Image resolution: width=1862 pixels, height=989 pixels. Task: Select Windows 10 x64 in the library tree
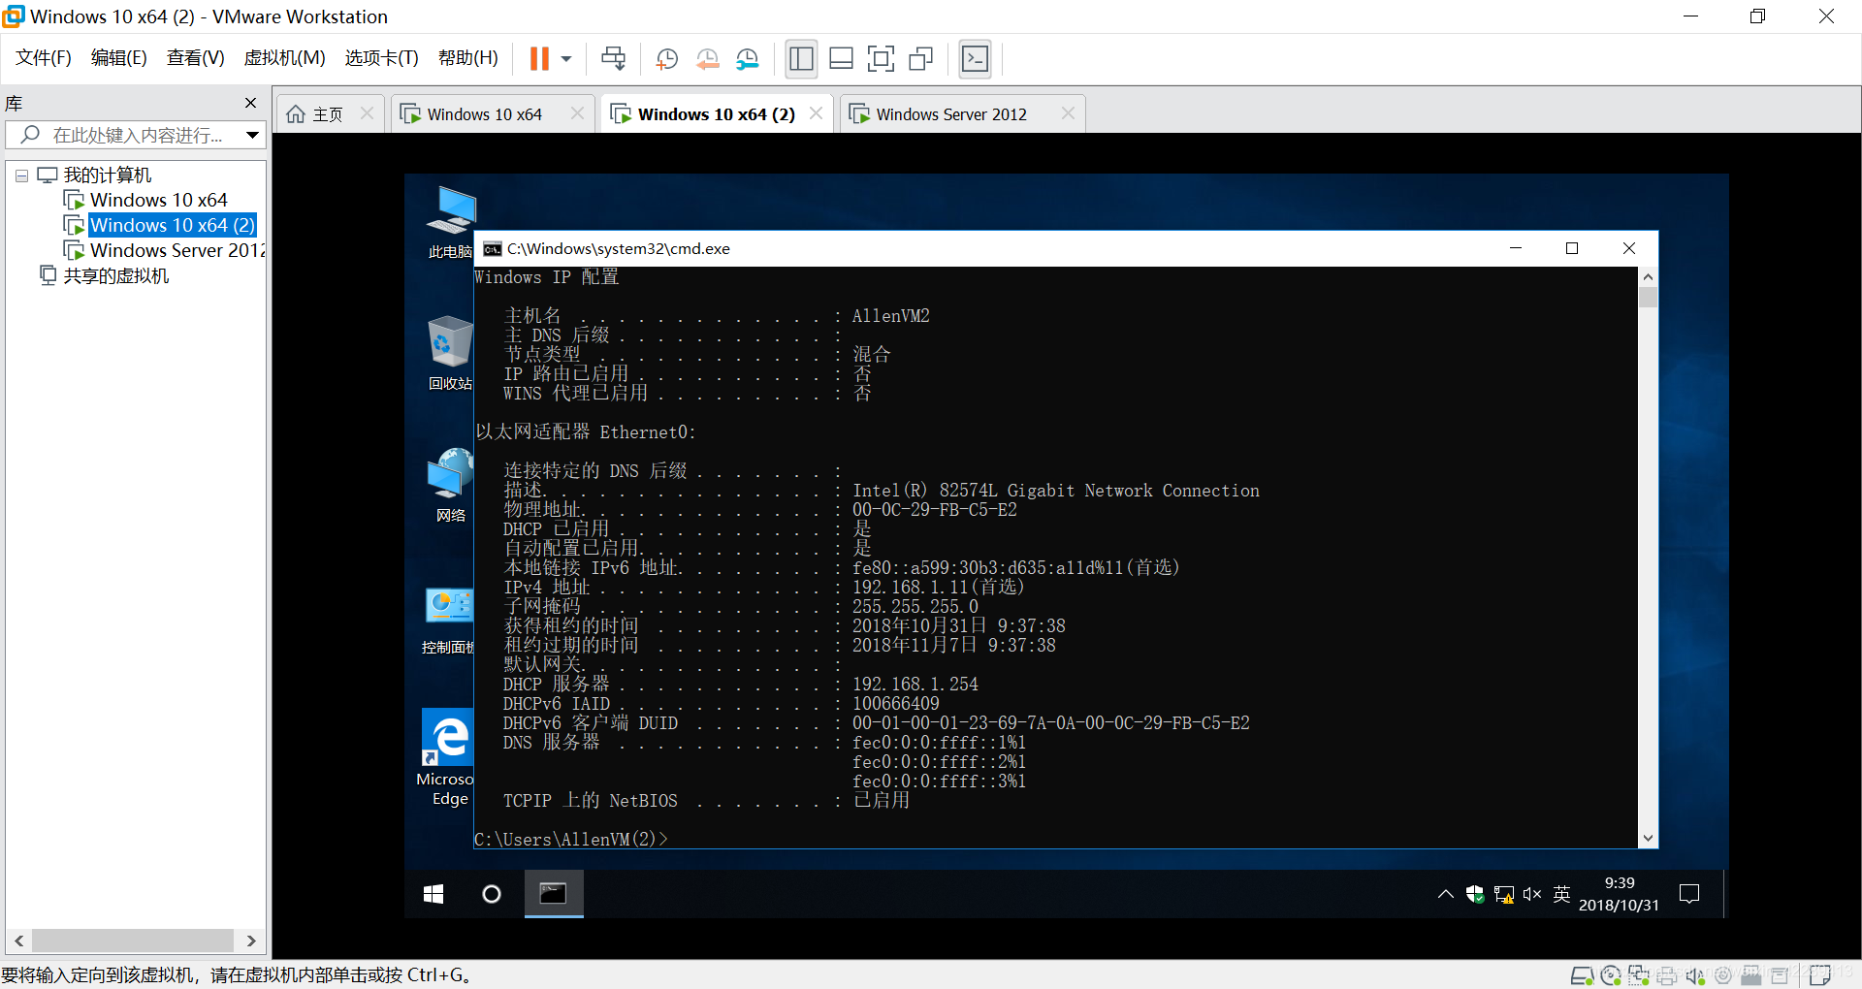click(158, 200)
